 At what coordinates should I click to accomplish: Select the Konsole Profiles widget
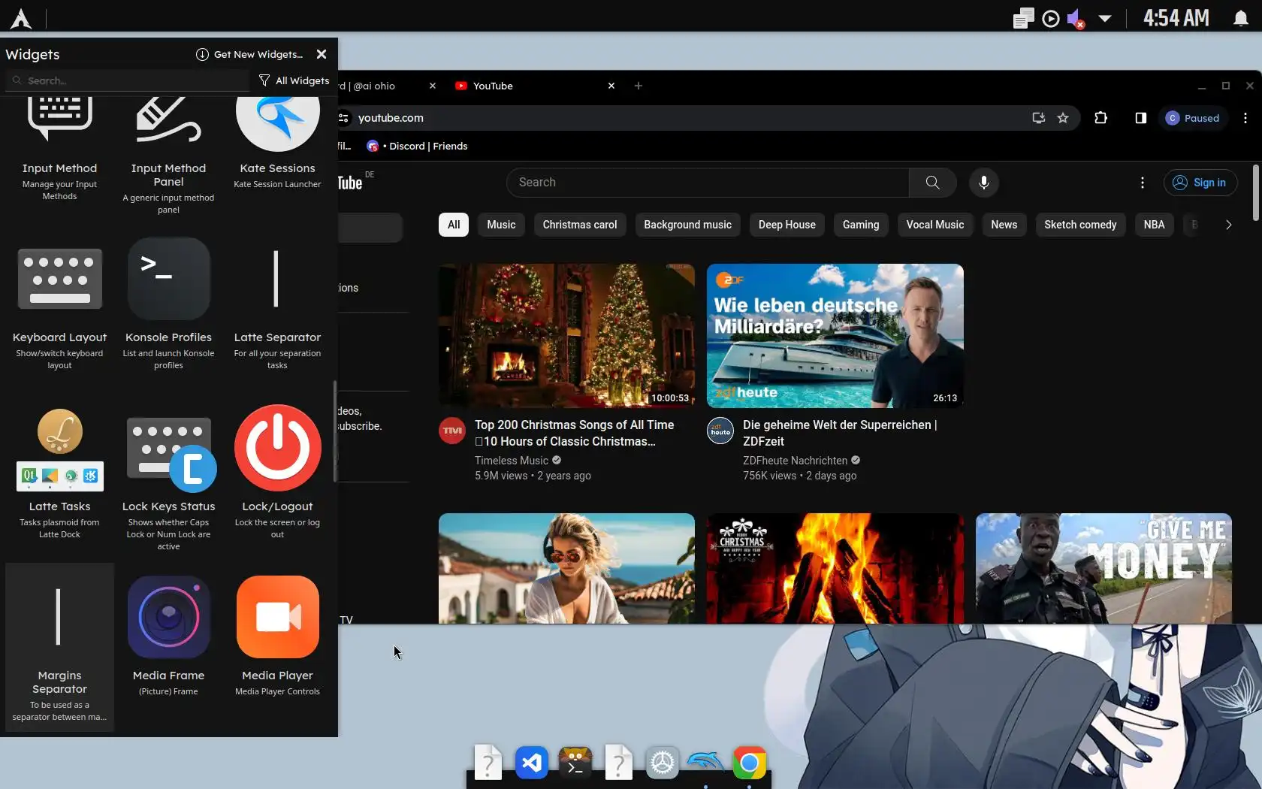tap(168, 308)
